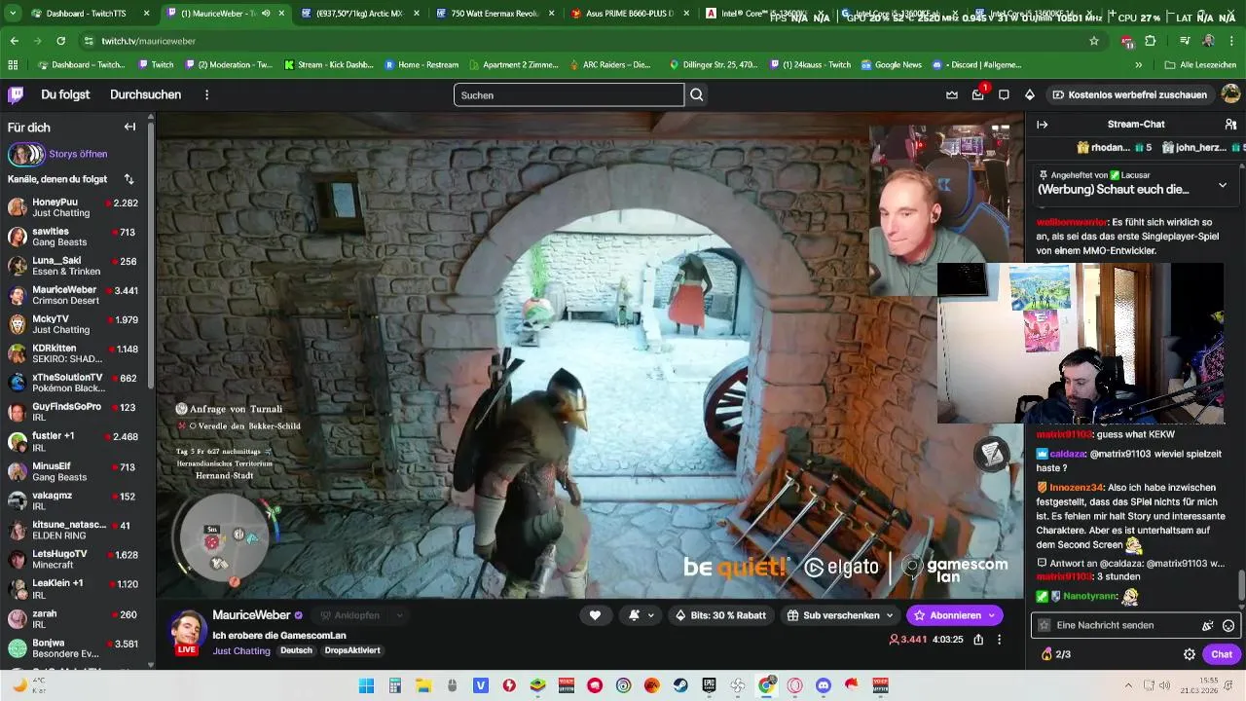Open rhodan gift leaderboard entry

click(1115, 148)
